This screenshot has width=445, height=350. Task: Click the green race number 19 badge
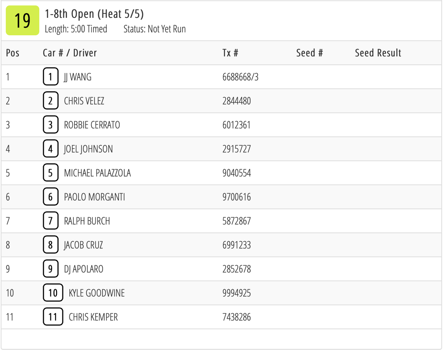[x=22, y=20]
